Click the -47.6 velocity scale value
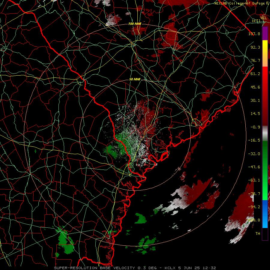Image resolution: width=270 pixels, height=270 pixels. tap(254, 167)
